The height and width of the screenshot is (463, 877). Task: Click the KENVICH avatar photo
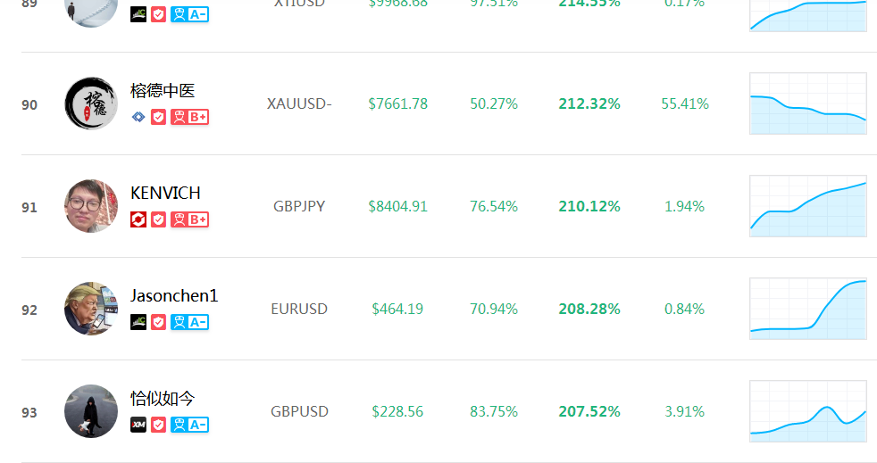91,206
